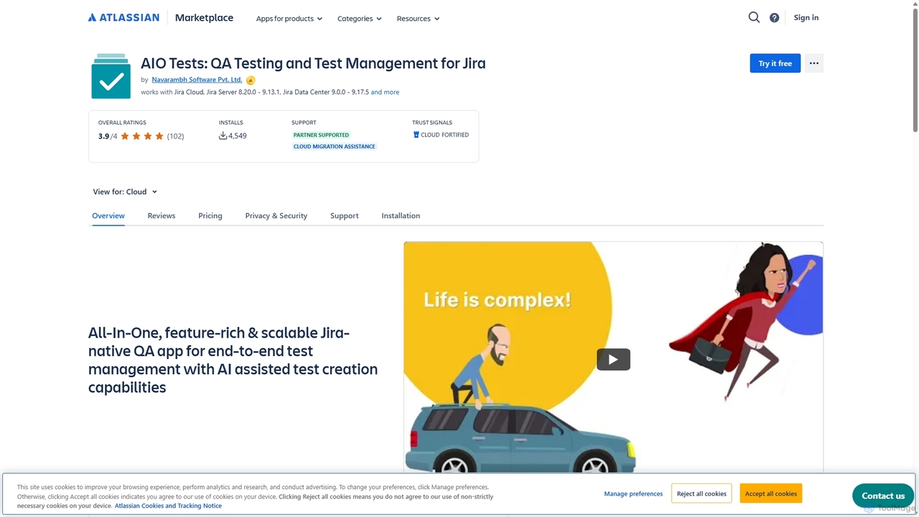
Task: Expand Apps for products menu
Action: [x=289, y=19]
